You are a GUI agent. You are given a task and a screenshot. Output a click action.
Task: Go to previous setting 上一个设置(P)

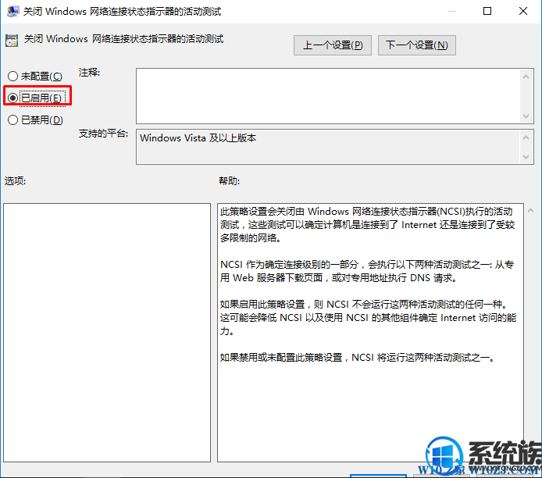(333, 45)
